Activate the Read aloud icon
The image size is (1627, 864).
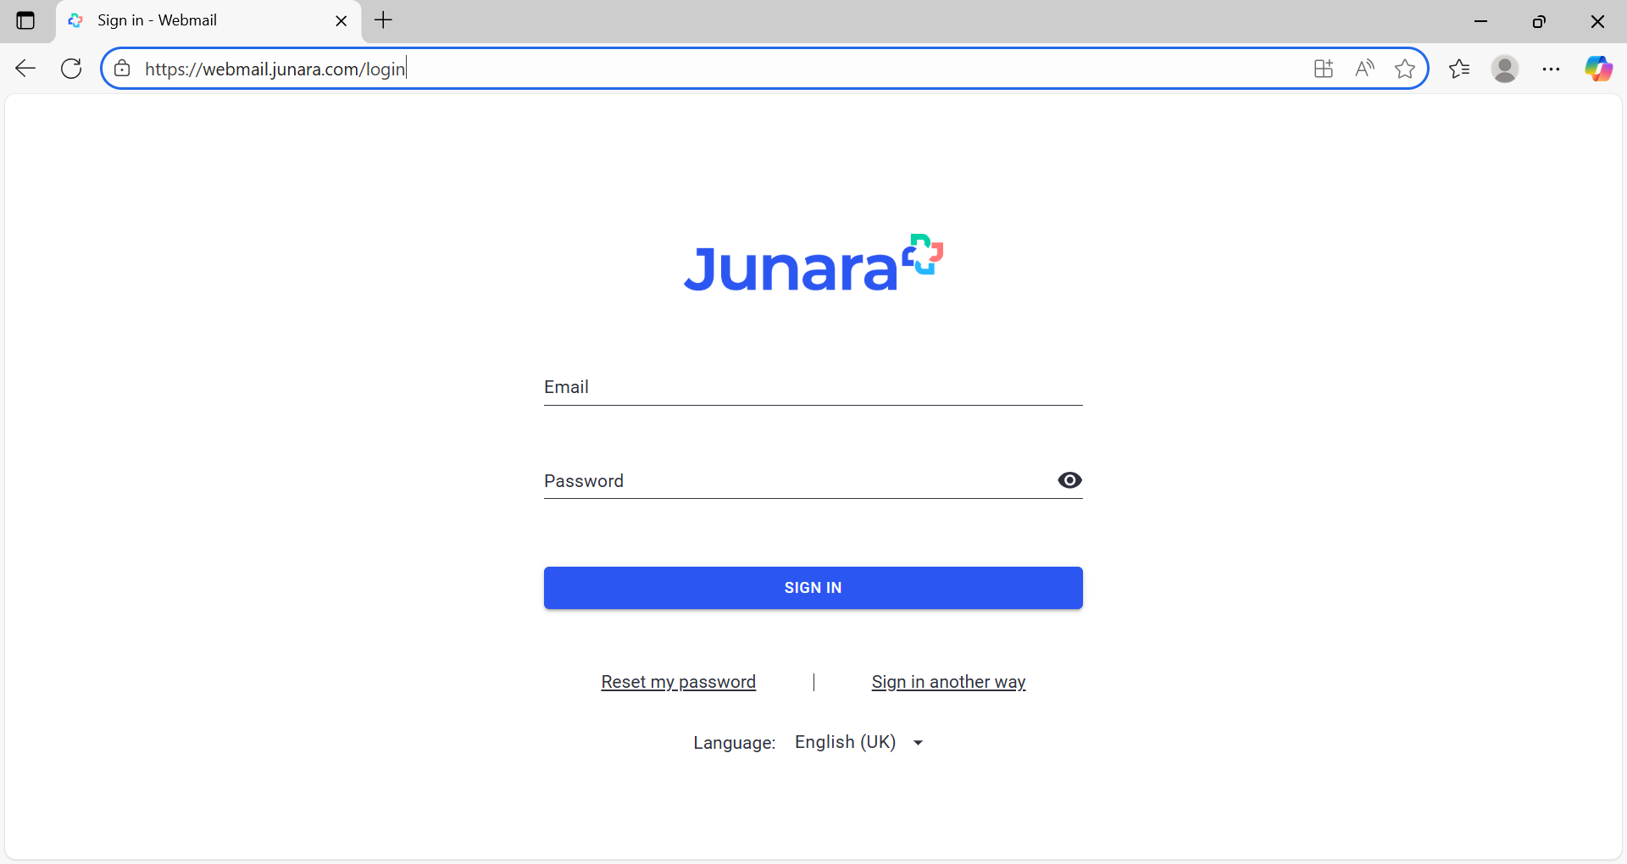(1364, 69)
